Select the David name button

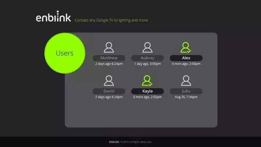pyautogui.click(x=109, y=91)
